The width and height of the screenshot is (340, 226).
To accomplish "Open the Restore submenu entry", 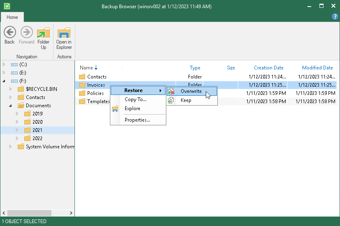I will coord(138,90).
